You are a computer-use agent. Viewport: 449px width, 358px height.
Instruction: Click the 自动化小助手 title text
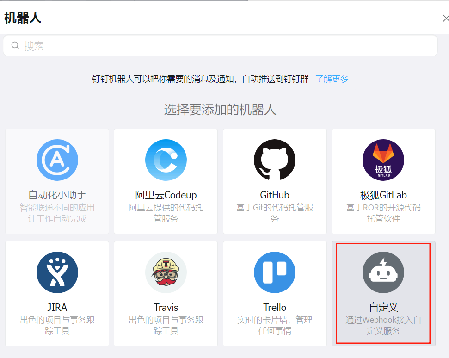(x=57, y=195)
